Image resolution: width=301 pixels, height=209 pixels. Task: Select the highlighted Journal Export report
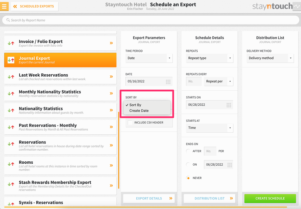click(x=60, y=60)
